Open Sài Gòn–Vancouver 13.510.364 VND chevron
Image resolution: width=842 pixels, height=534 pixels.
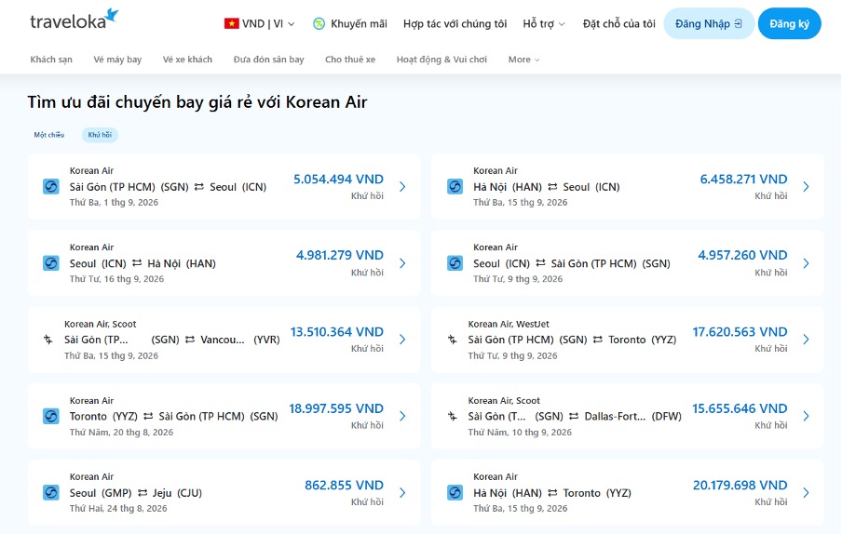[402, 340]
